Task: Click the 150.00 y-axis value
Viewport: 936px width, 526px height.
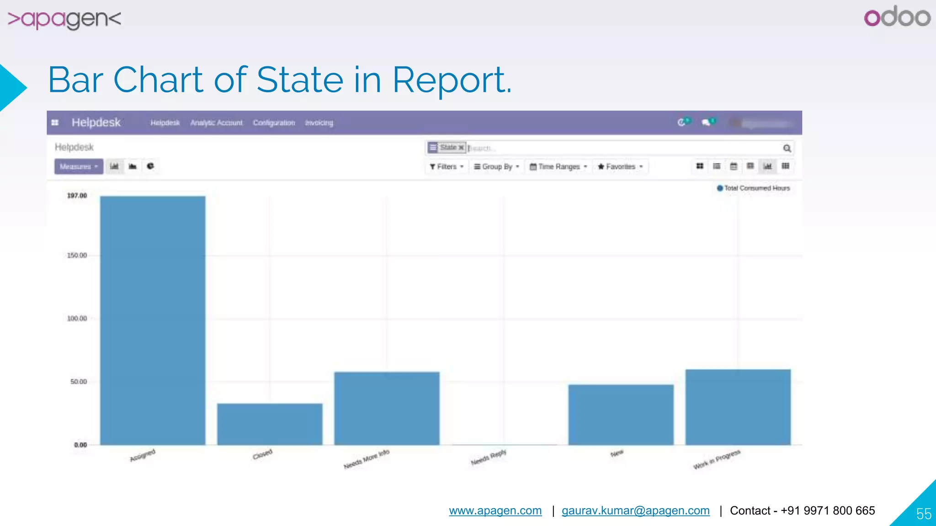Action: click(77, 255)
